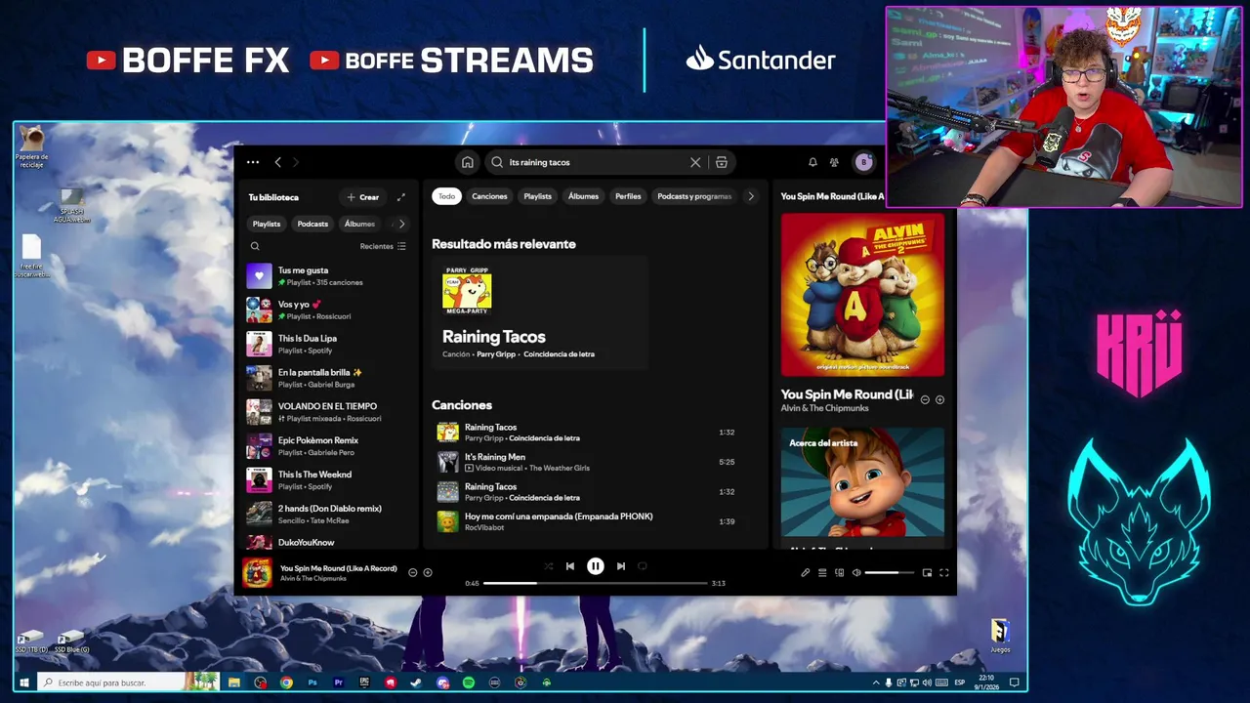Switch to the Playlists search tab
This screenshot has height=703, width=1250.
537,196
